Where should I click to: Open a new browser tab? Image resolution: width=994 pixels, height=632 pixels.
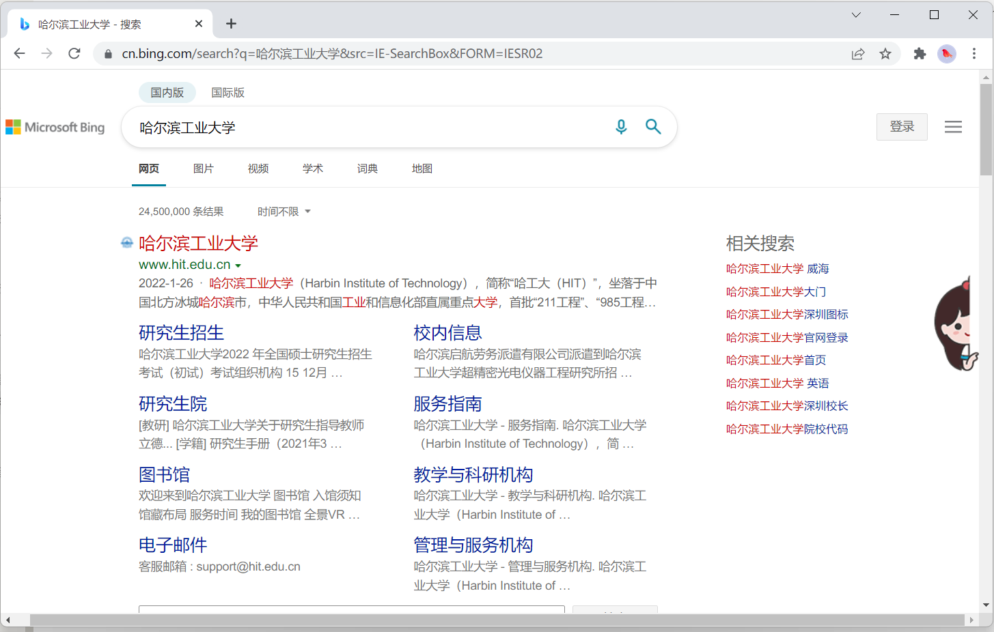[232, 24]
